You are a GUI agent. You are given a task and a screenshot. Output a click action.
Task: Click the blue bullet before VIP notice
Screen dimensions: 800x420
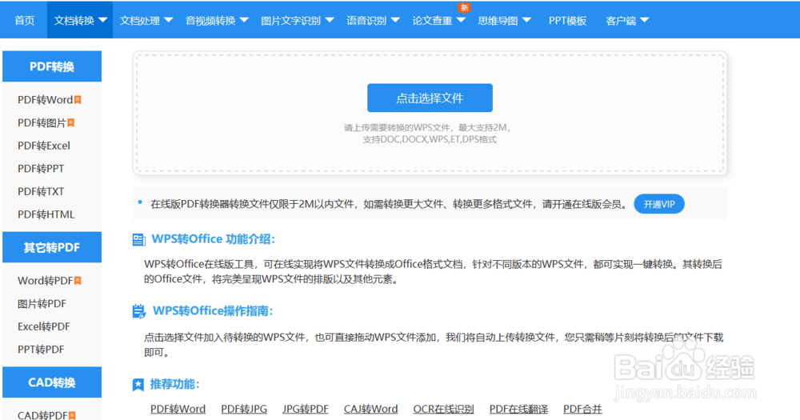[140, 202]
